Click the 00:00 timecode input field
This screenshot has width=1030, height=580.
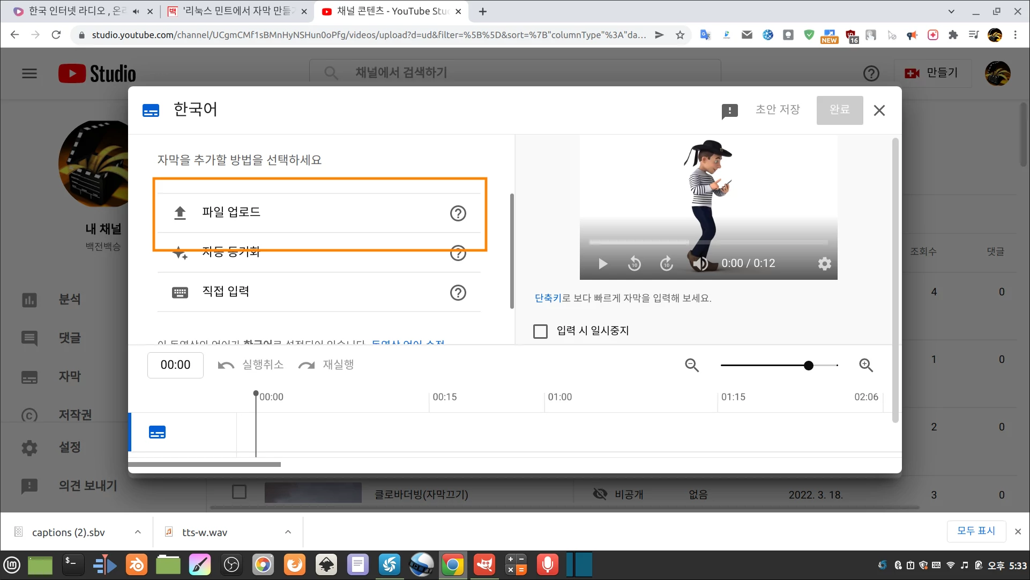click(x=175, y=365)
